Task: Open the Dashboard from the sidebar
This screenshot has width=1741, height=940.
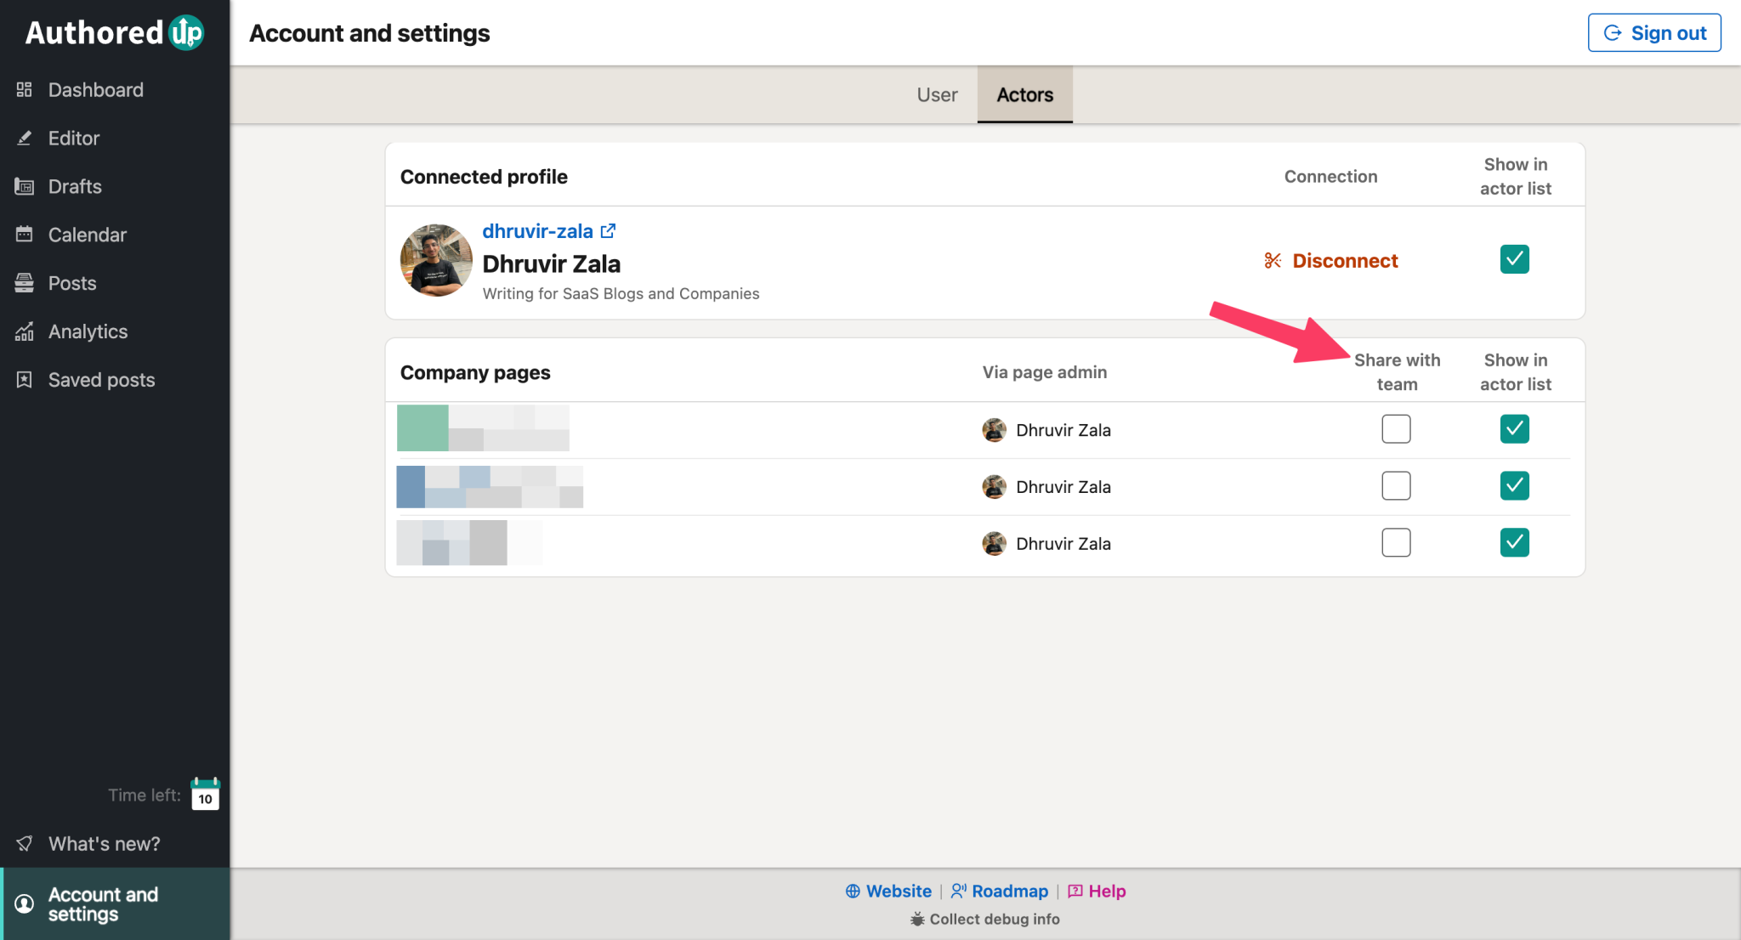Action: tap(95, 89)
